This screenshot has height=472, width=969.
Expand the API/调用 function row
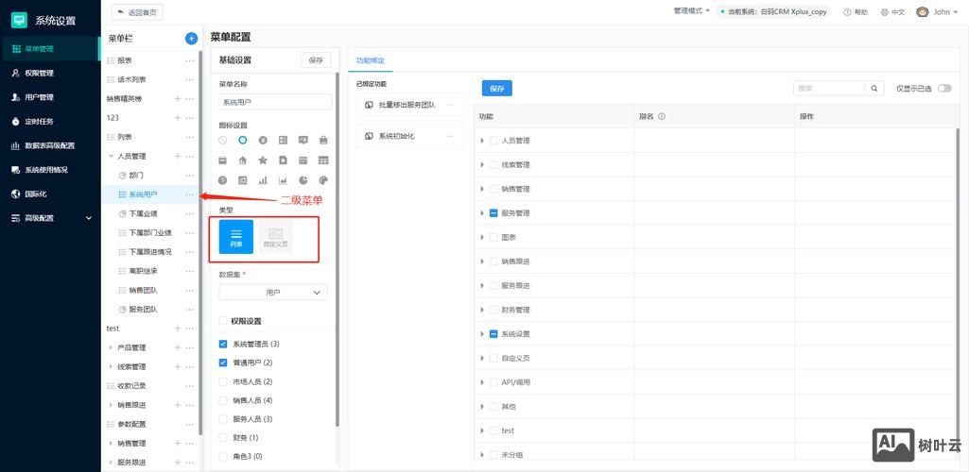482,382
